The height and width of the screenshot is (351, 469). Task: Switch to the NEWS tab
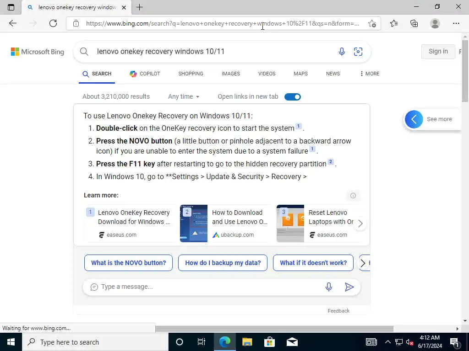point(333,74)
